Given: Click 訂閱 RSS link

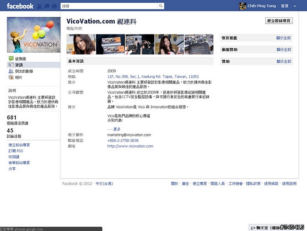Looking at the screenshot, I should click(16, 151).
